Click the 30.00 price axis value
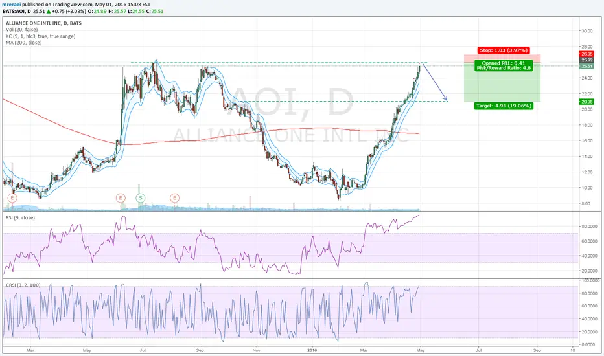The height and width of the screenshot is (356, 604). (587, 31)
